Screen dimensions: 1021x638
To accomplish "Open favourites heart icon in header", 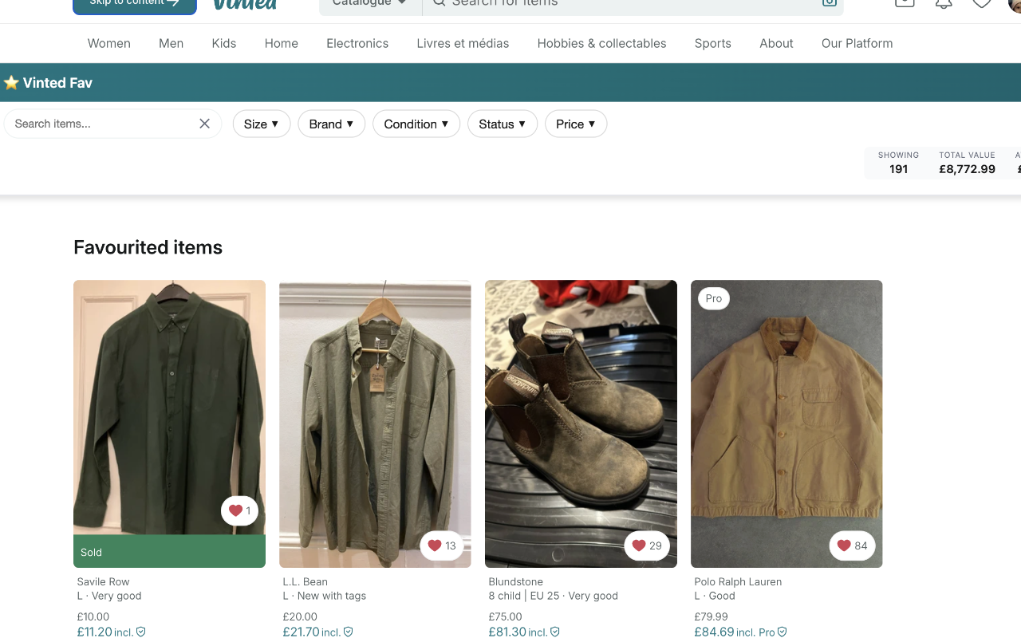I will click(982, 3).
